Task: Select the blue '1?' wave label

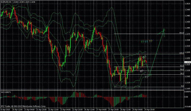Action: (146, 42)
